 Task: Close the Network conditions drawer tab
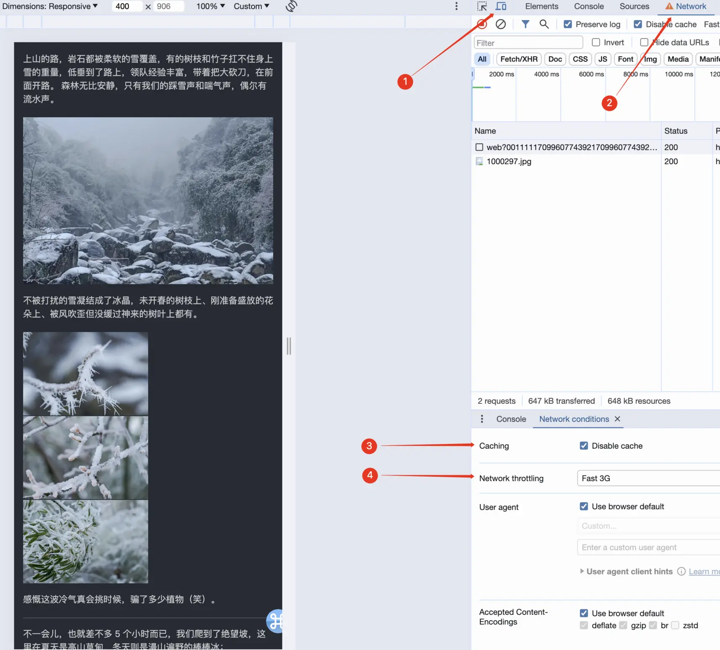(617, 419)
